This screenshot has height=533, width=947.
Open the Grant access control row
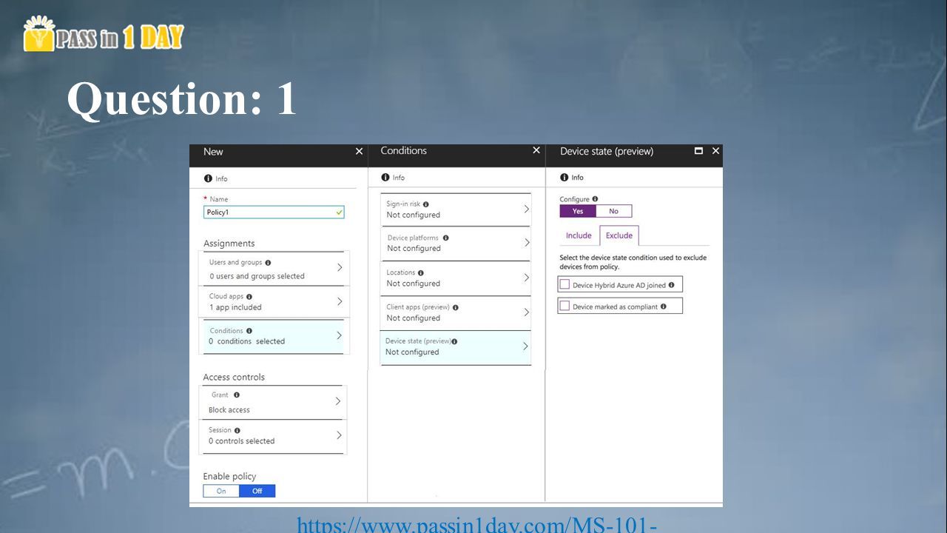(x=272, y=402)
